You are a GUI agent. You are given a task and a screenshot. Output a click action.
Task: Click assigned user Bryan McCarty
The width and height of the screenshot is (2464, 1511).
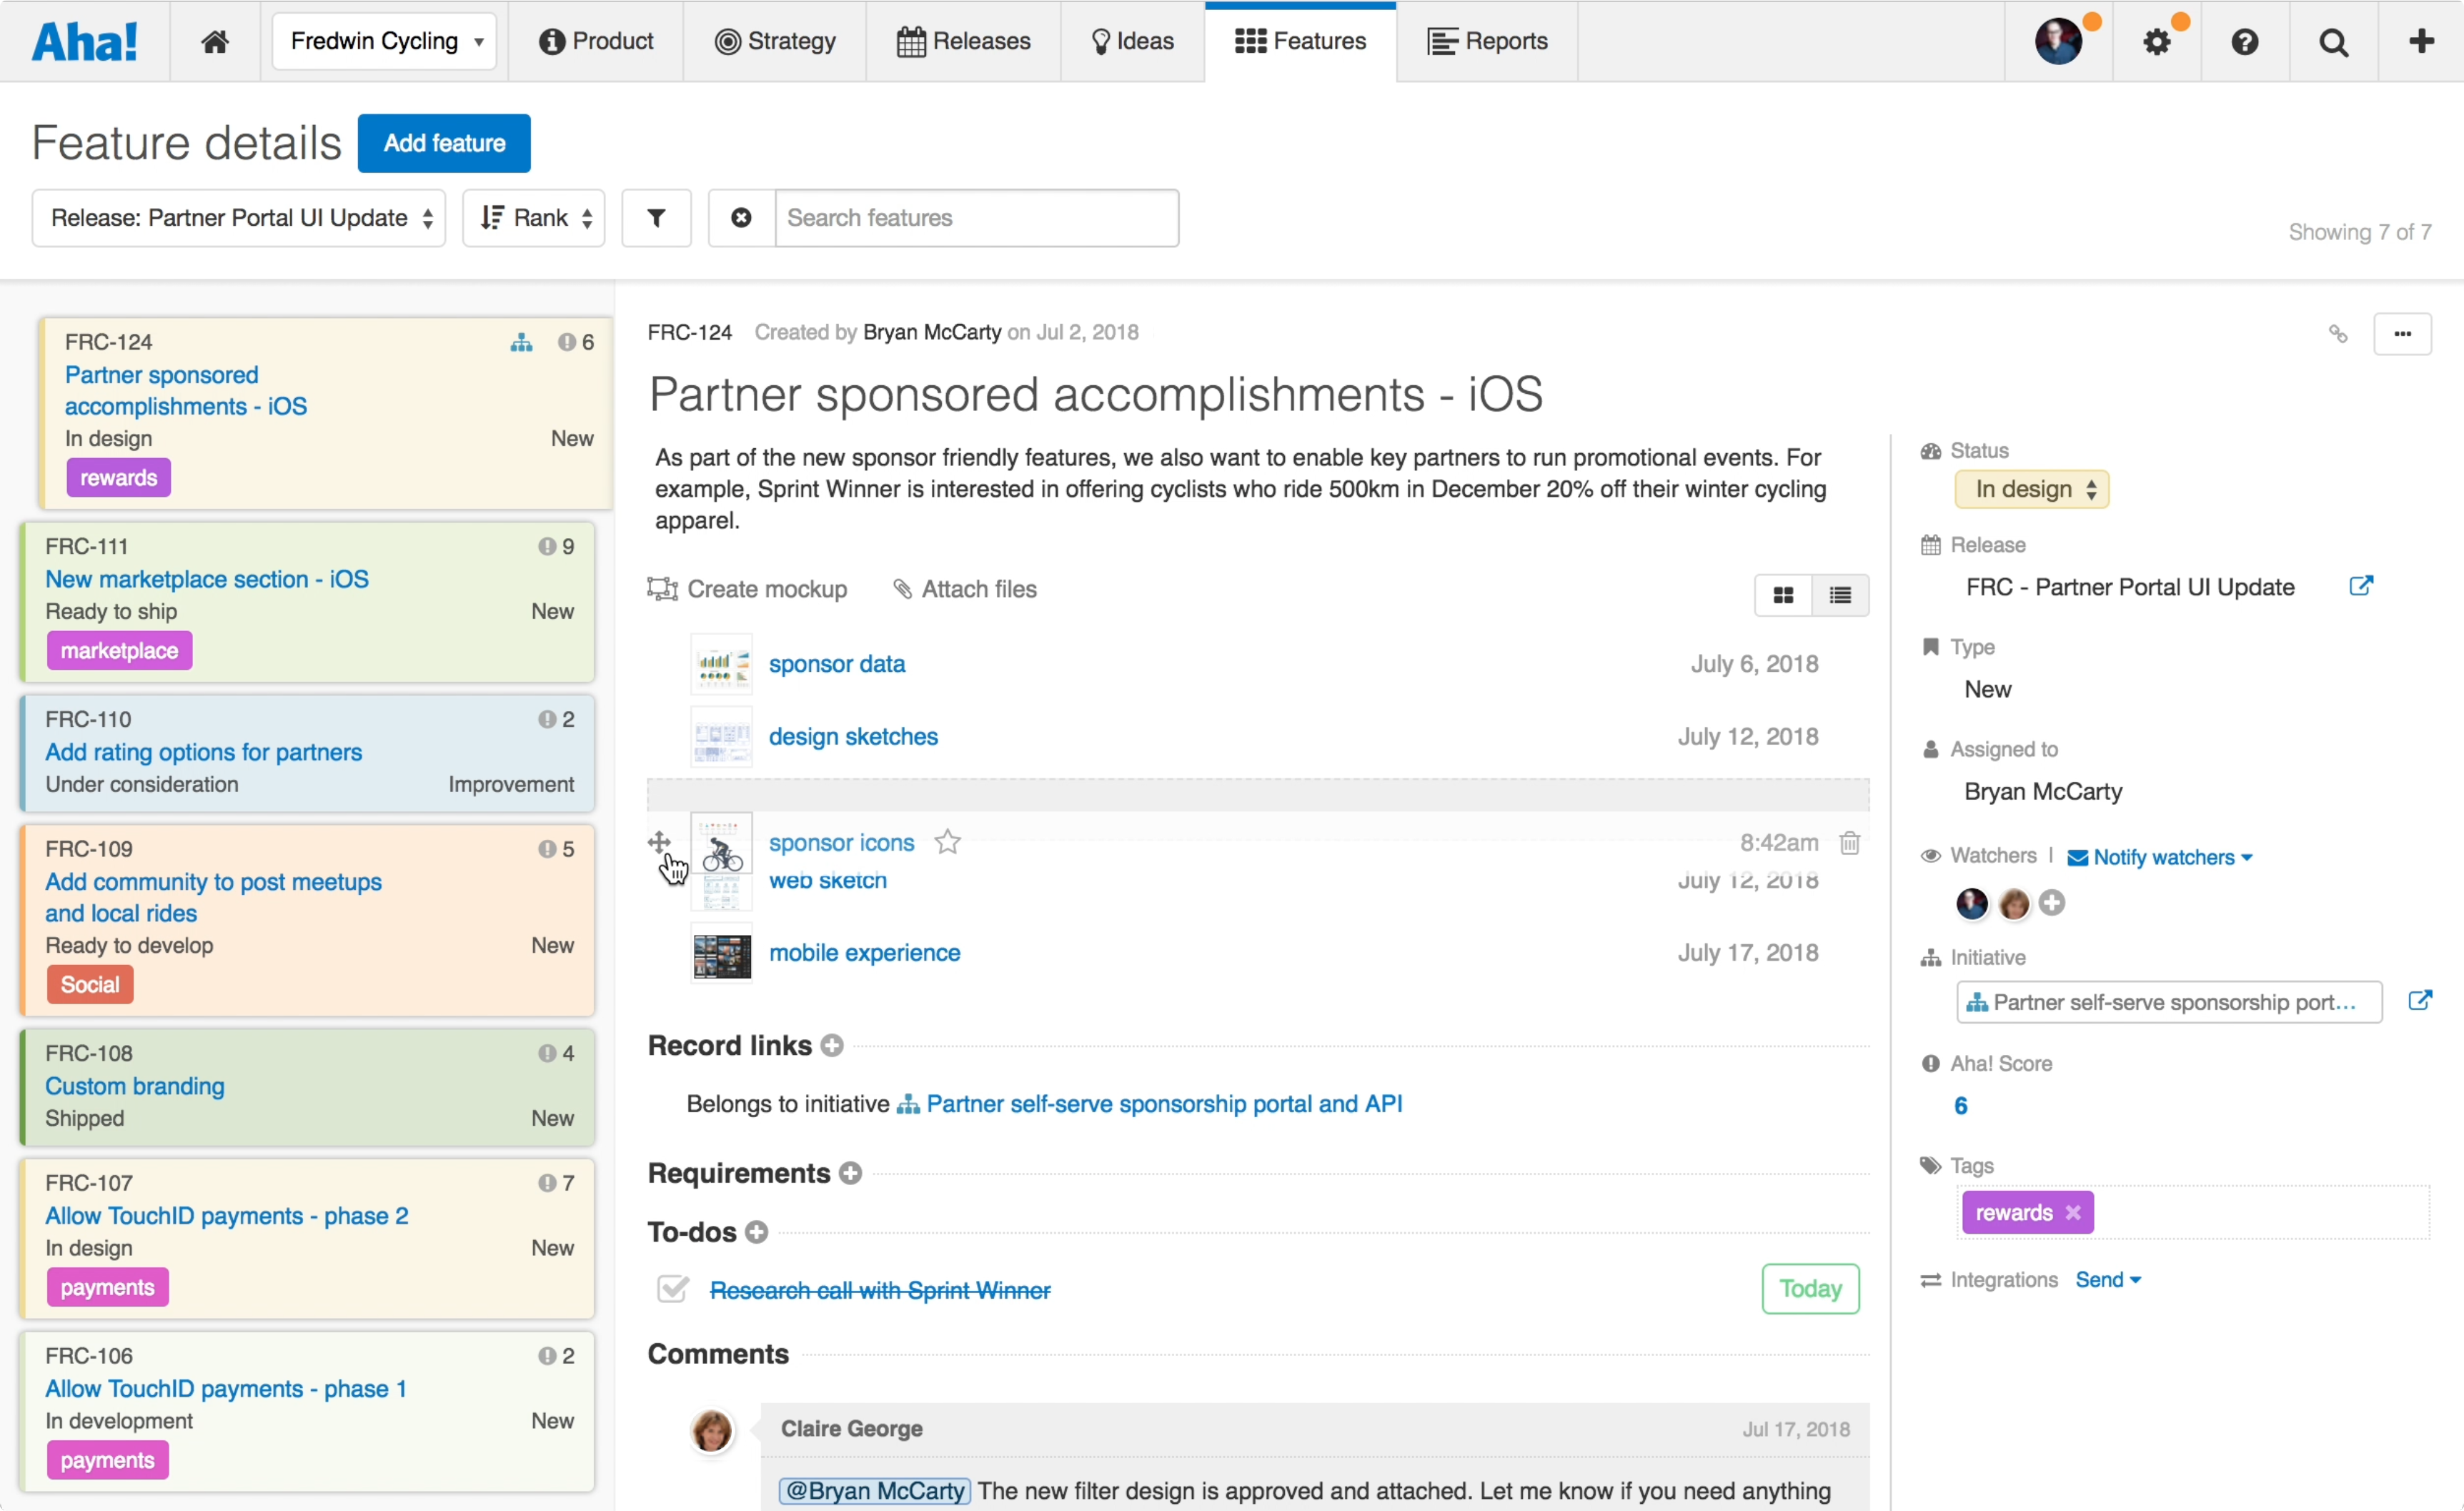point(2043,792)
